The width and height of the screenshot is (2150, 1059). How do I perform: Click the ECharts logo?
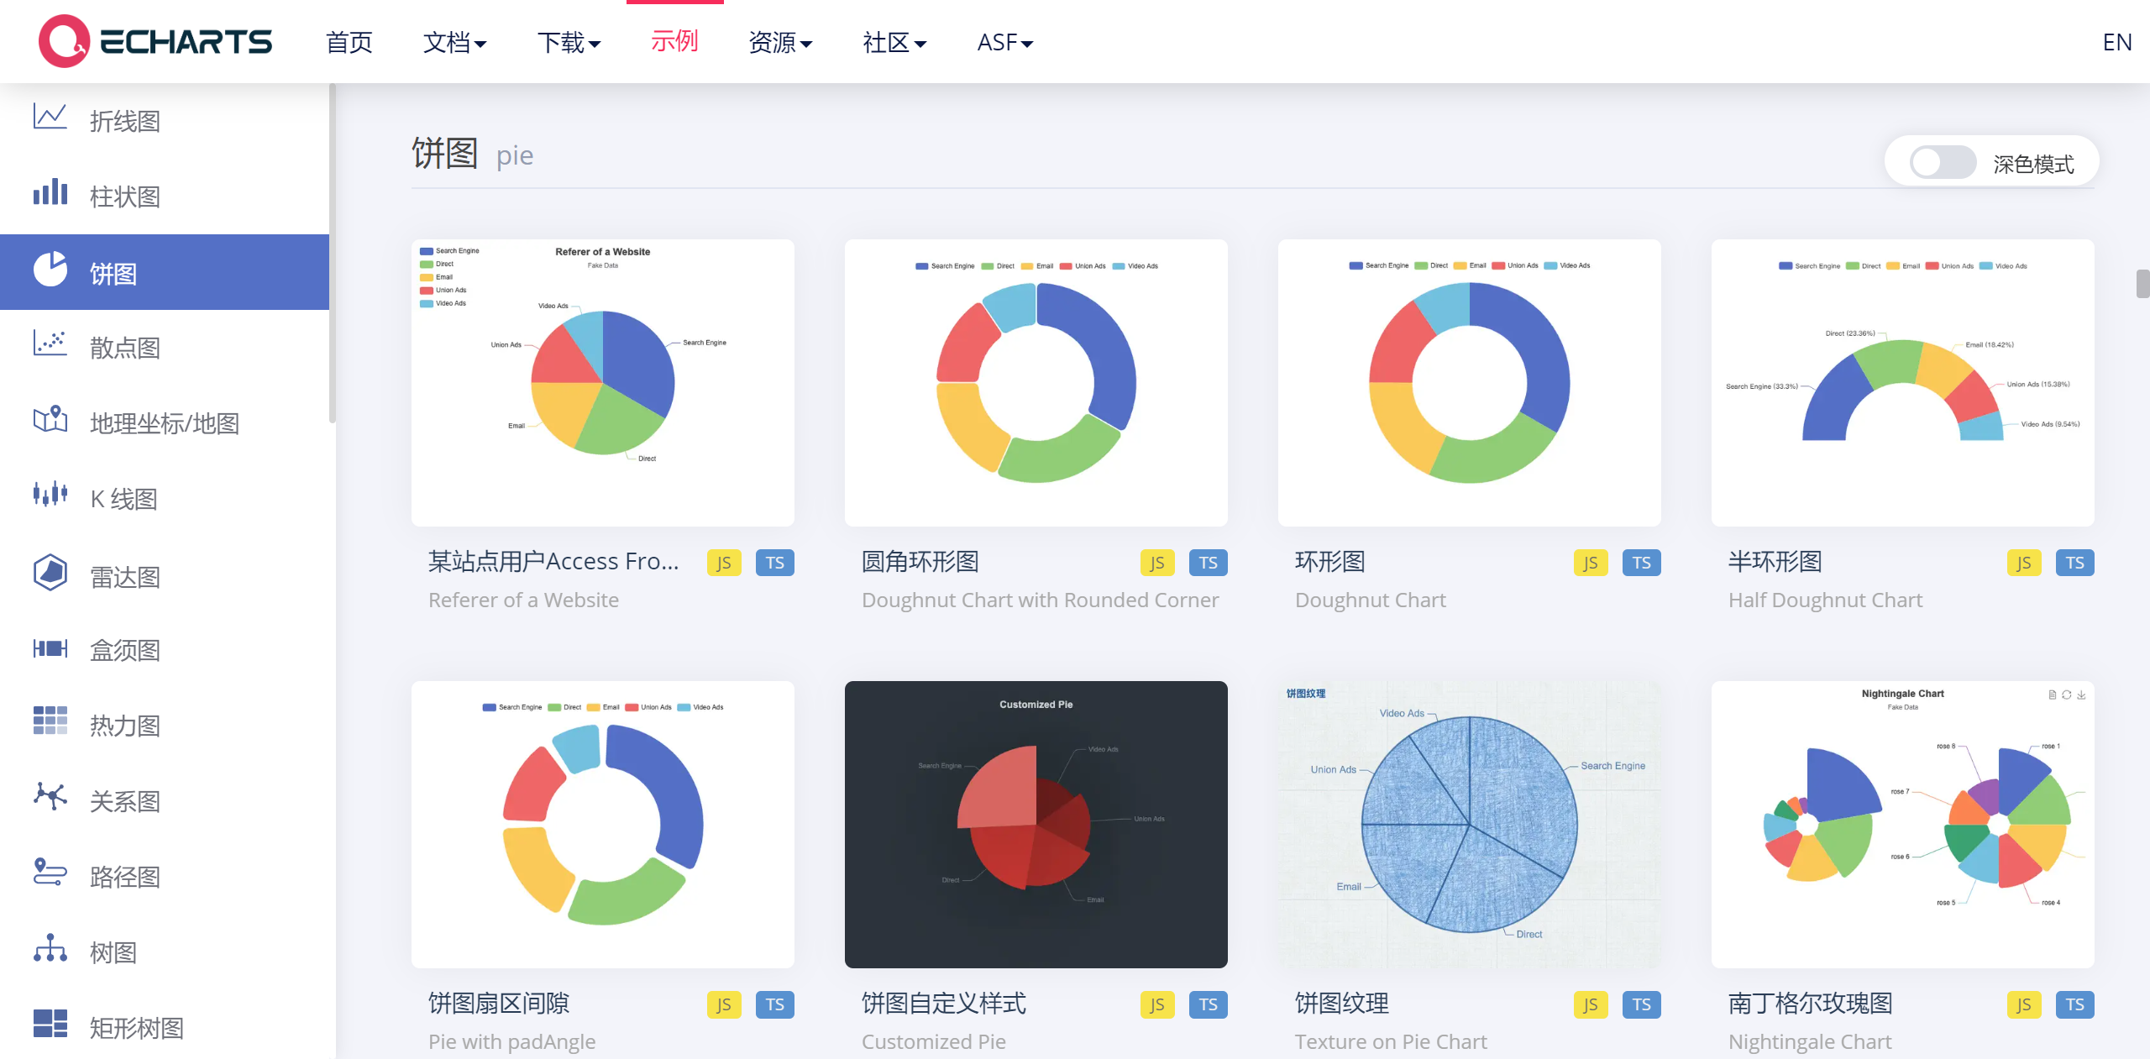click(155, 41)
